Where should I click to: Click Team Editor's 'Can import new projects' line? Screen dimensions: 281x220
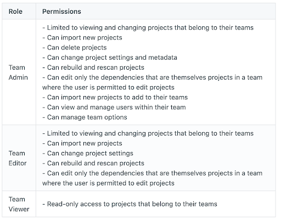tap(82, 143)
